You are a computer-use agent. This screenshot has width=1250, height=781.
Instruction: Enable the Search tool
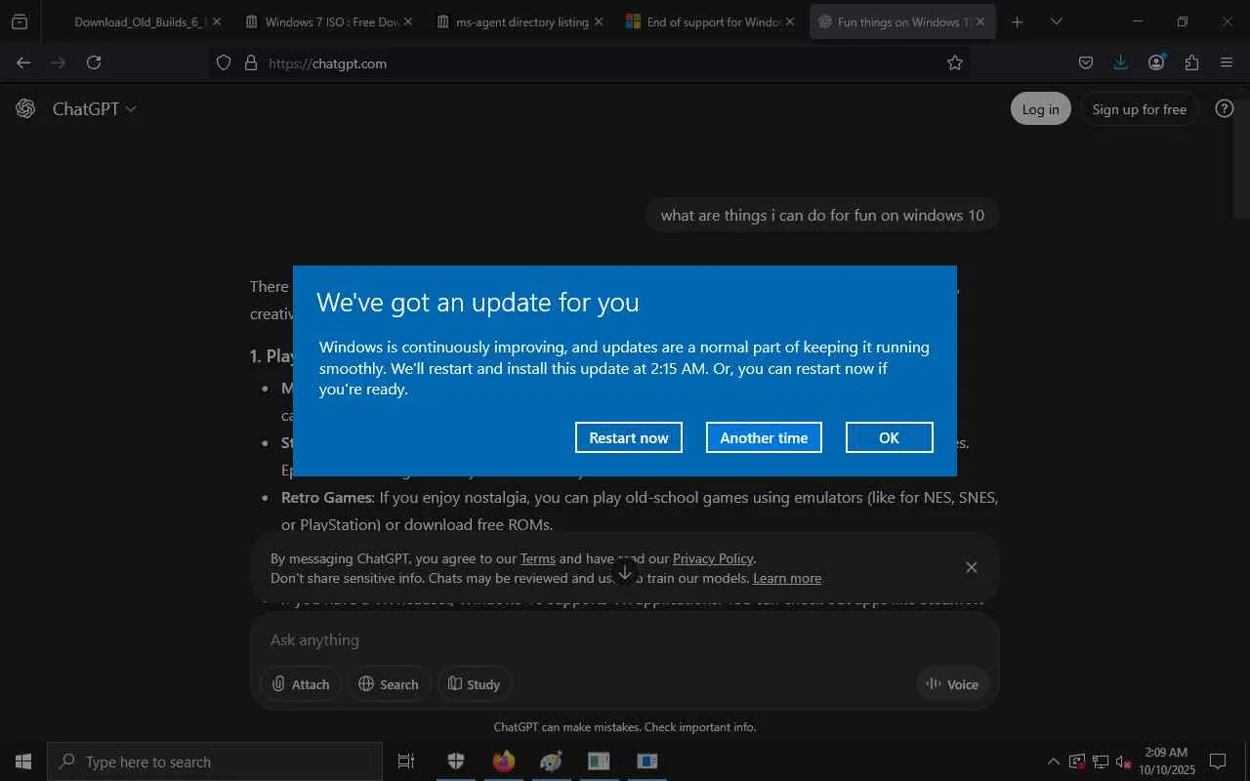pyautogui.click(x=388, y=684)
